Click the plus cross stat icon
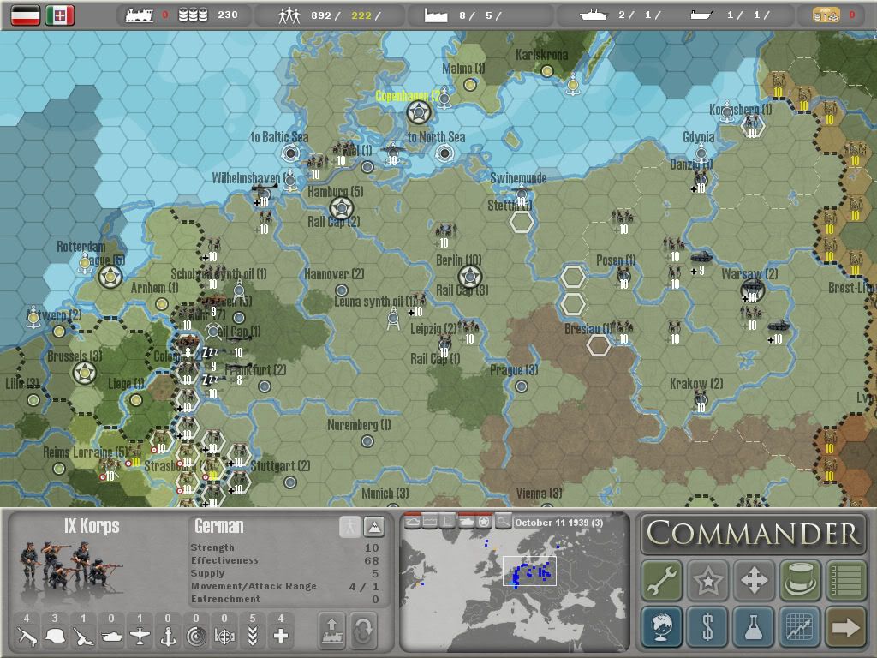 pyautogui.click(x=281, y=637)
